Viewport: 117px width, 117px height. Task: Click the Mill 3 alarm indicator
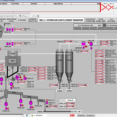[x=104, y=7]
